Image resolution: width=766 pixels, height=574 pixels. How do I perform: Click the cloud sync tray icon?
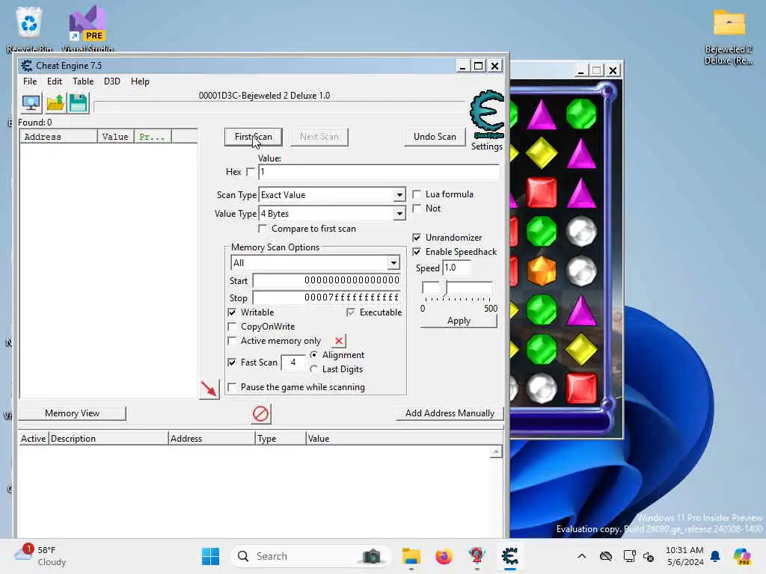(x=606, y=556)
